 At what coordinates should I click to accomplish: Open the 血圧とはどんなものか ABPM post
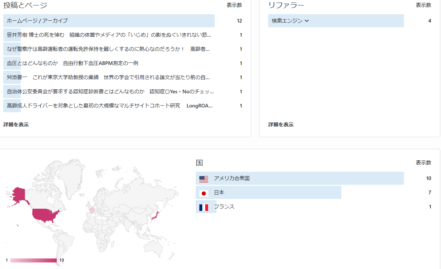(72, 63)
